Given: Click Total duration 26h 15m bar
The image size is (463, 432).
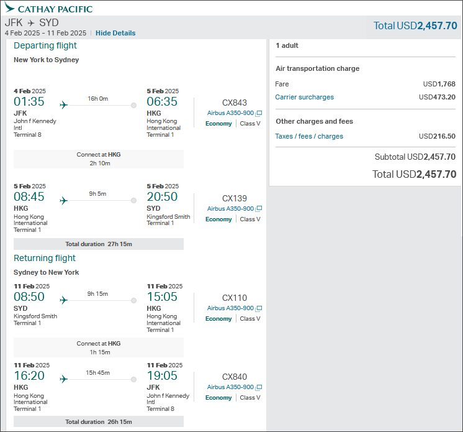Looking at the screenshot, I should pyautogui.click(x=99, y=421).
